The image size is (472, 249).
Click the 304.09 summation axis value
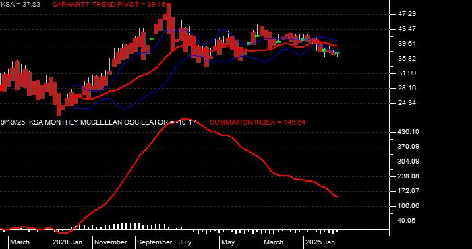(x=409, y=162)
